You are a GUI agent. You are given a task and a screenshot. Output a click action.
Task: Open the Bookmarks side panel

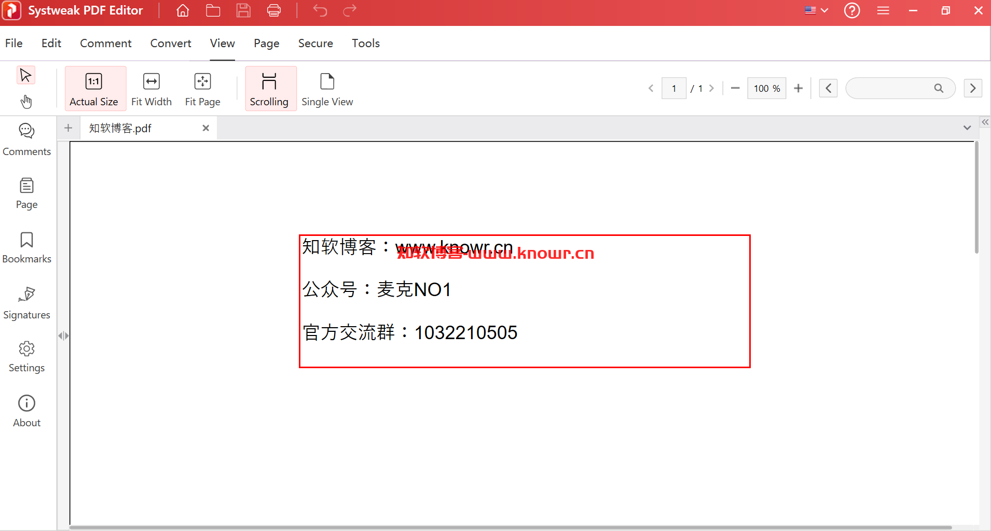(x=27, y=248)
